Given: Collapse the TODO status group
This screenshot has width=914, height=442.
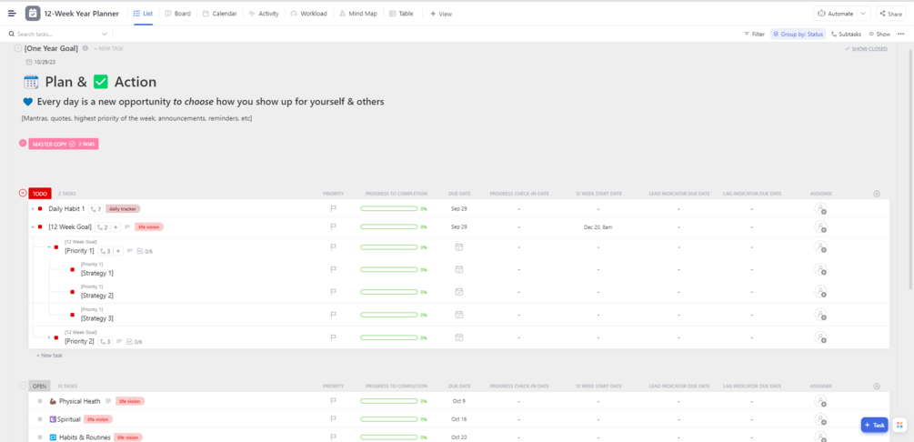Looking at the screenshot, I should (x=23, y=193).
